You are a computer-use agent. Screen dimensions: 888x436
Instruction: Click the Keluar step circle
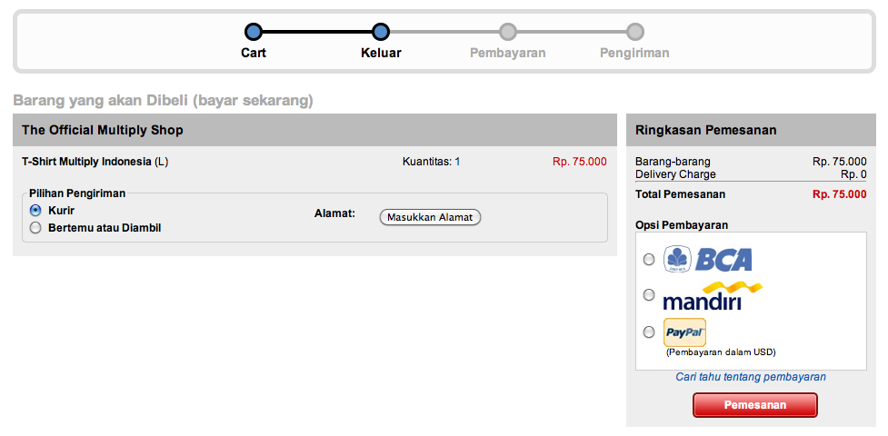[381, 31]
